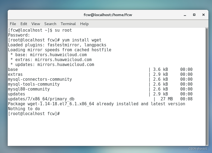The height and width of the screenshot is (153, 212).
Task: Click the '00:08' download time
Action: point(186,99)
